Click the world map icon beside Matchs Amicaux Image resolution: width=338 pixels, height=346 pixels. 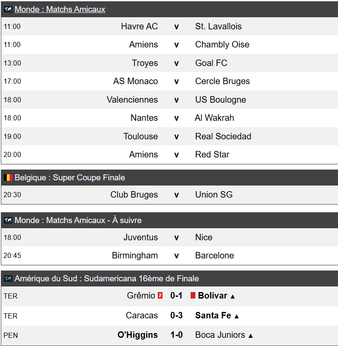[x=8, y=9]
